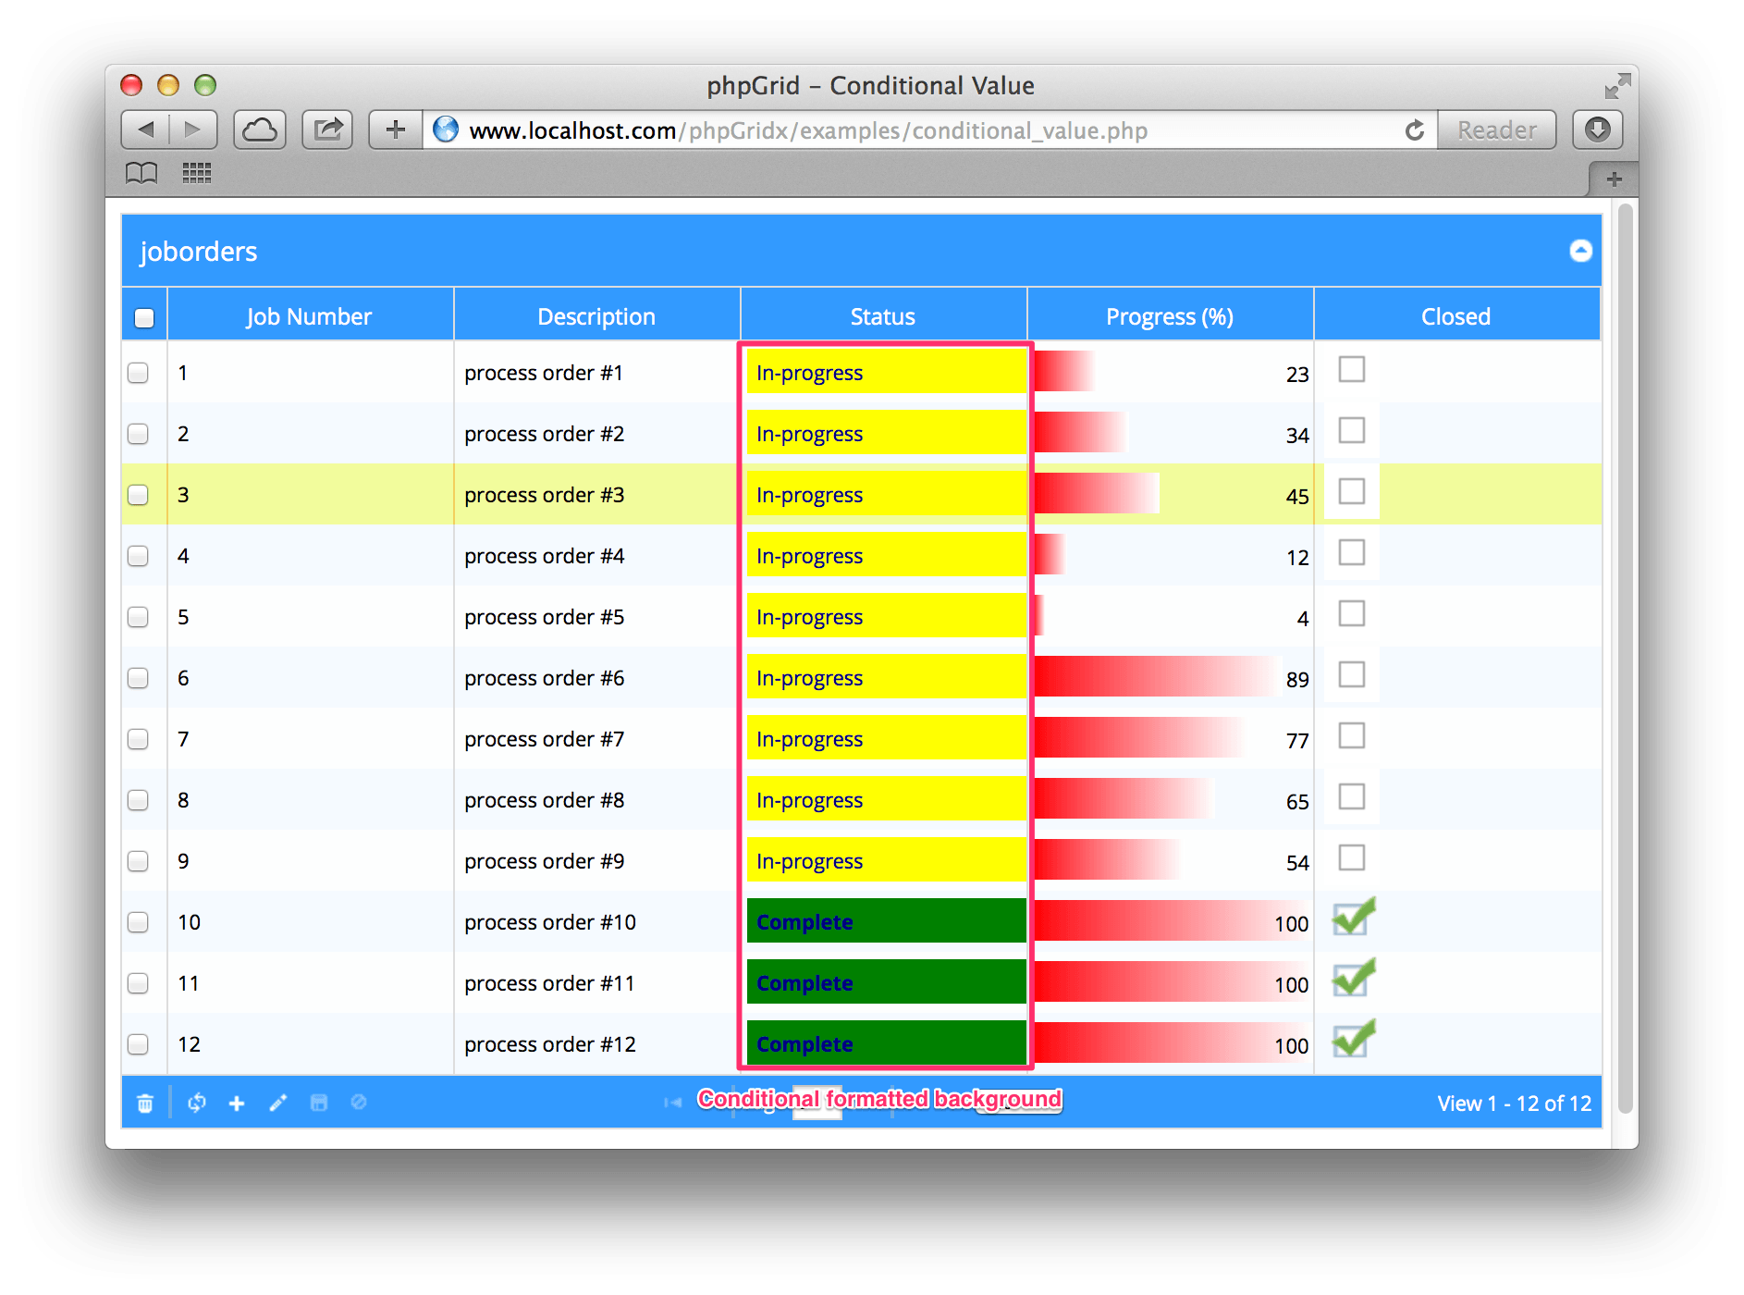
Task: Click 'View 1 - 12 of 12' text
Action: pos(1514,1104)
